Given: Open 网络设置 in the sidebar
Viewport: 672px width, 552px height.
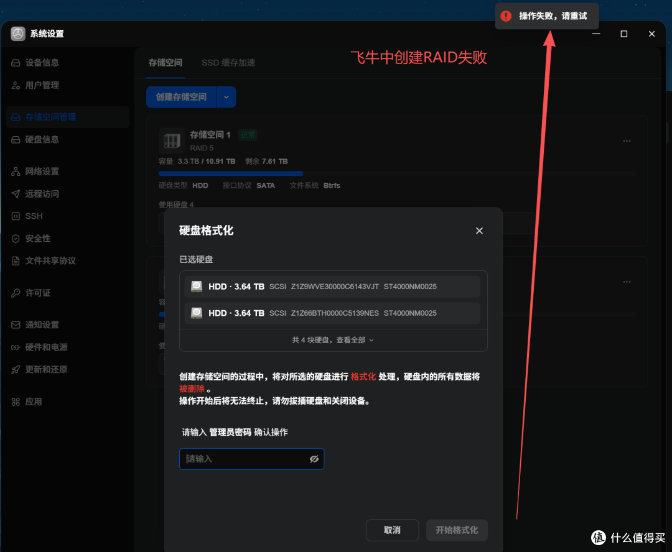Looking at the screenshot, I should [x=42, y=172].
